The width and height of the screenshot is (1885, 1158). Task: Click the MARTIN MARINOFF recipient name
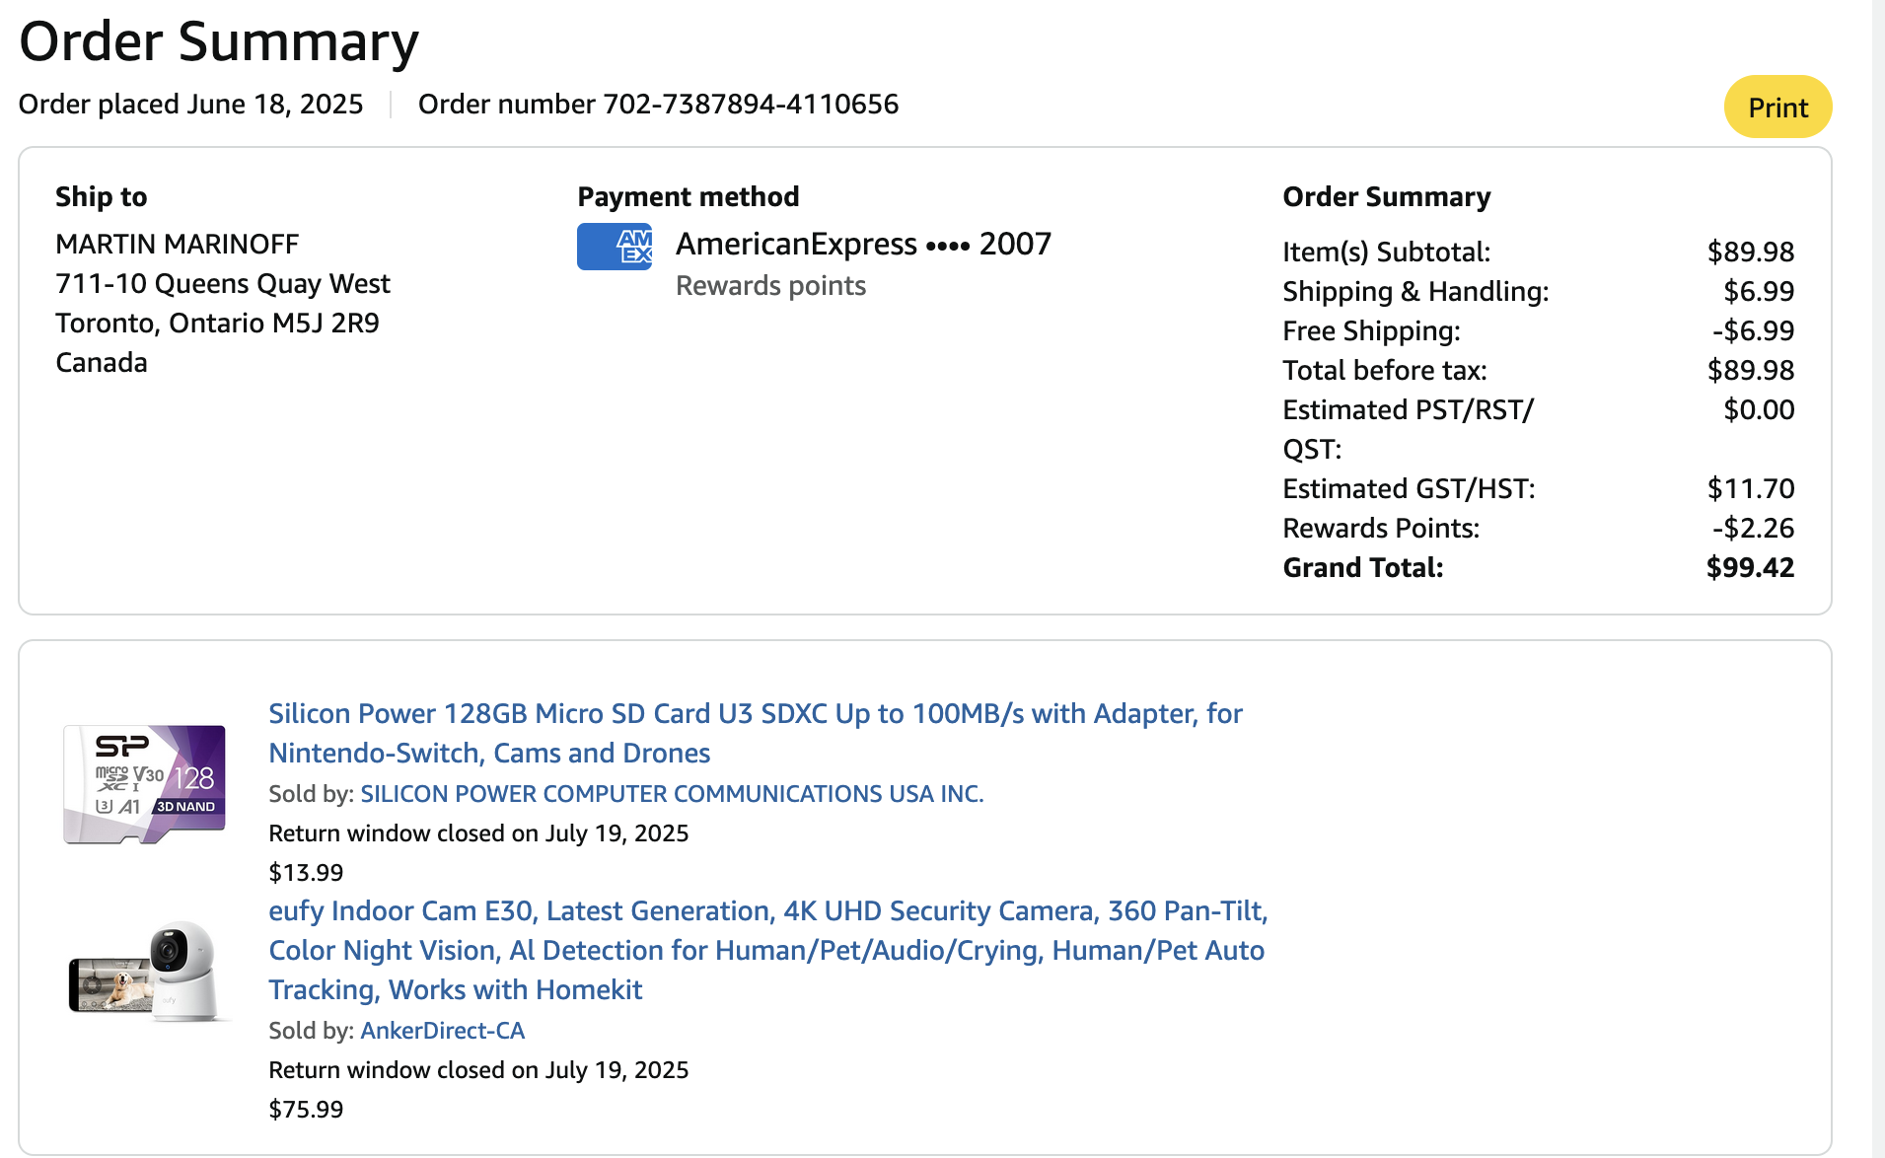pos(177,245)
